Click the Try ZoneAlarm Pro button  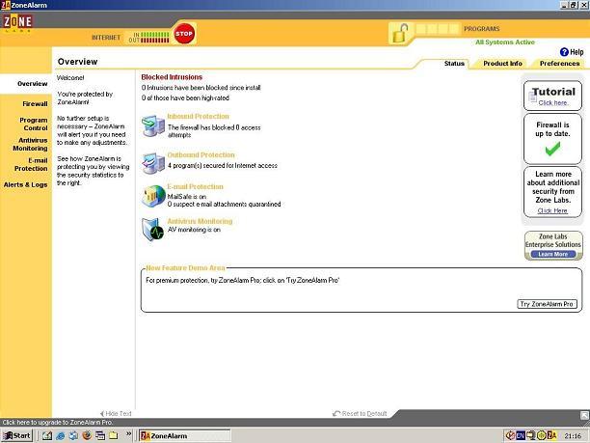[547, 304]
